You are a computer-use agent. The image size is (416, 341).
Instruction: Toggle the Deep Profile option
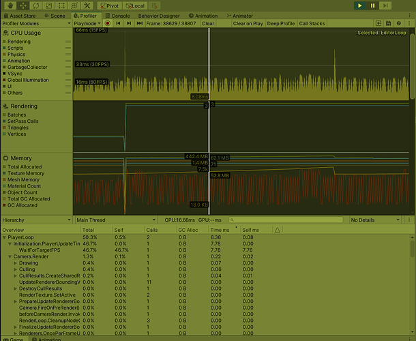[280, 23]
